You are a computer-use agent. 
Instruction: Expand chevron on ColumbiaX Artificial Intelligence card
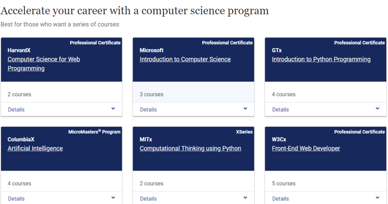tap(113, 198)
